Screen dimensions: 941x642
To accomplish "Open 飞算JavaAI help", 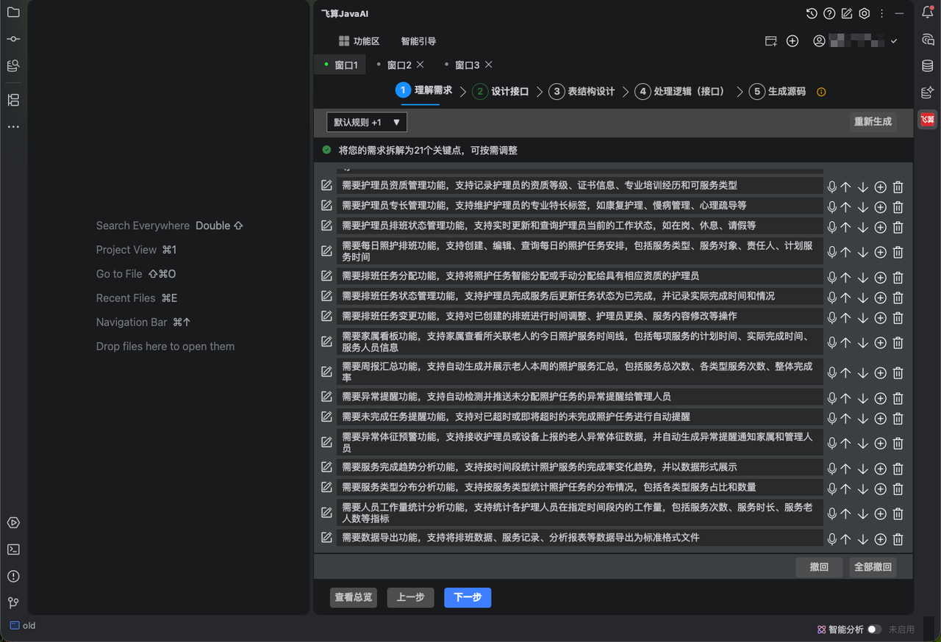I will [829, 13].
